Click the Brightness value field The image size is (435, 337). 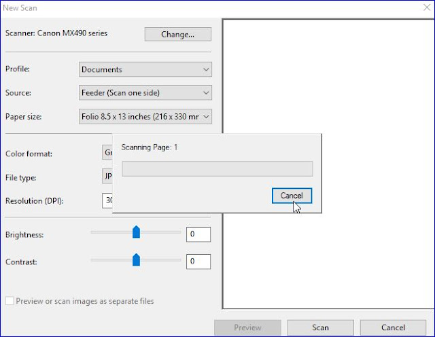point(198,234)
